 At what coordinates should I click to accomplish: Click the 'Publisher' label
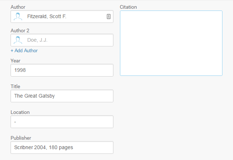[21, 138]
